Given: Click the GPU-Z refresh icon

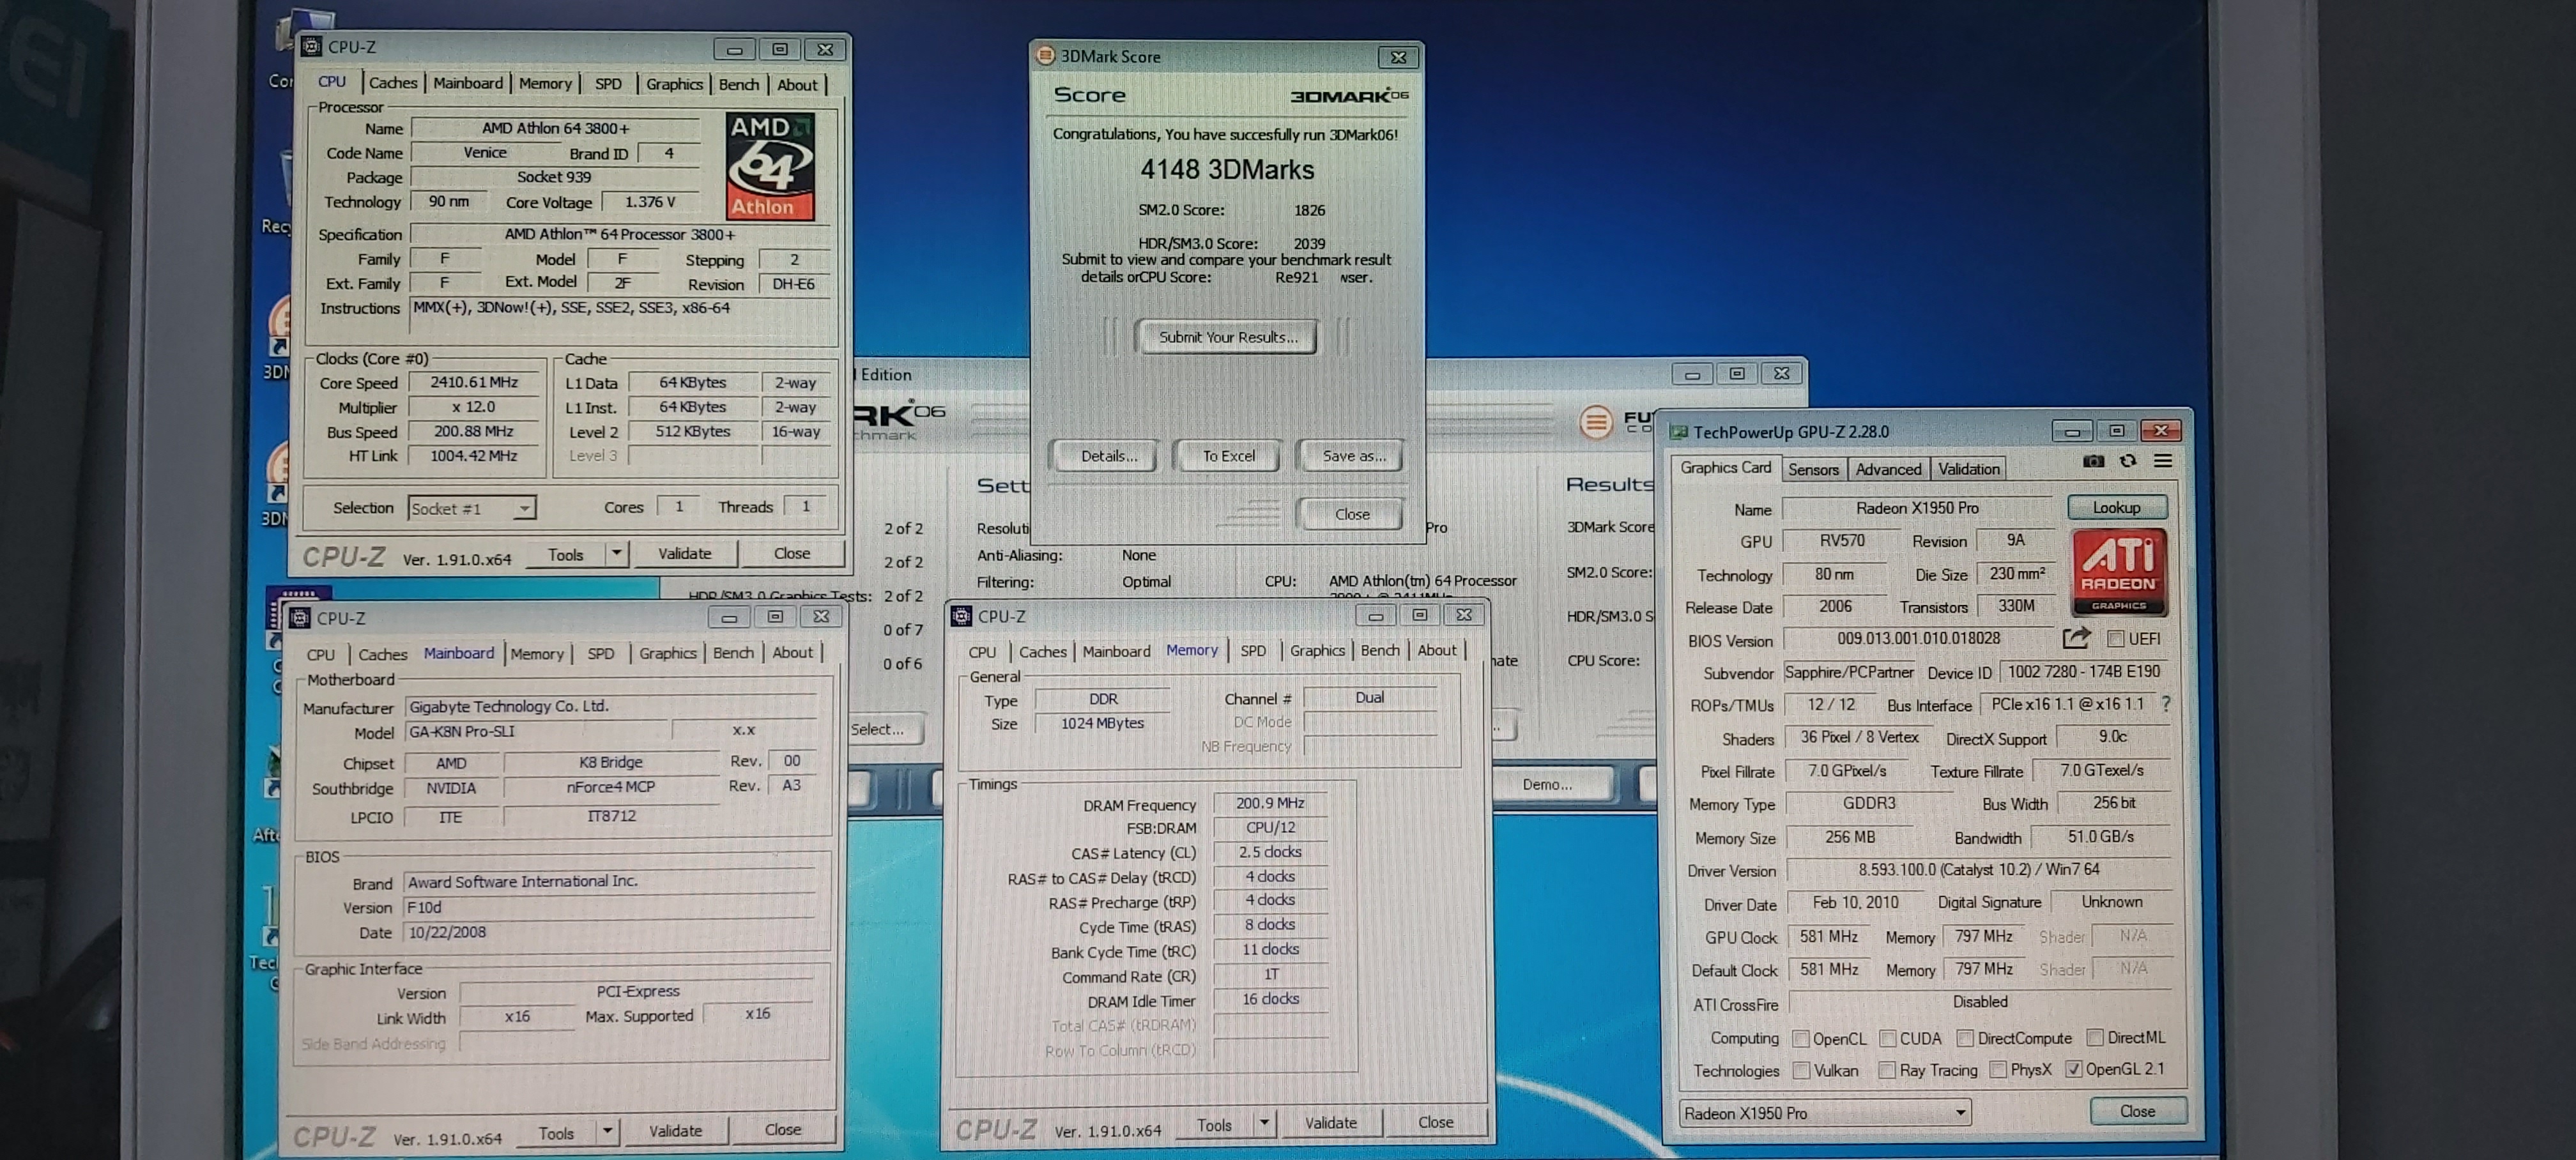Looking at the screenshot, I should (x=2128, y=461).
